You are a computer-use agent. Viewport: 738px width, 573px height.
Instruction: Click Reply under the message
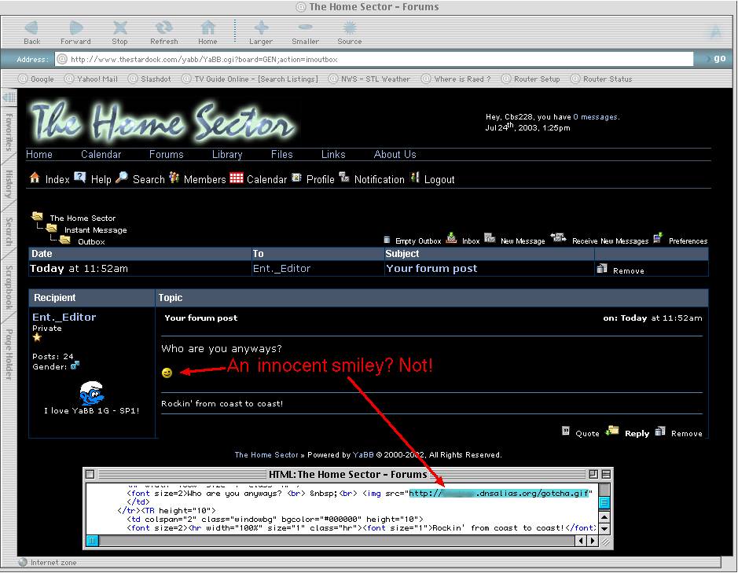(637, 433)
